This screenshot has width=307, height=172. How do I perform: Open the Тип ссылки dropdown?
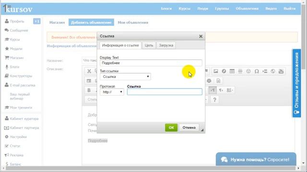pyautogui.click(x=125, y=76)
